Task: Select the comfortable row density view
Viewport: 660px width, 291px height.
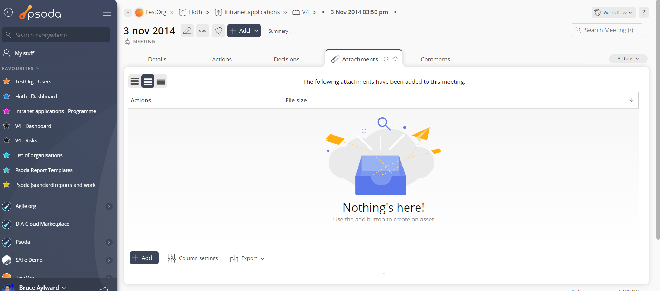Action: (x=135, y=81)
